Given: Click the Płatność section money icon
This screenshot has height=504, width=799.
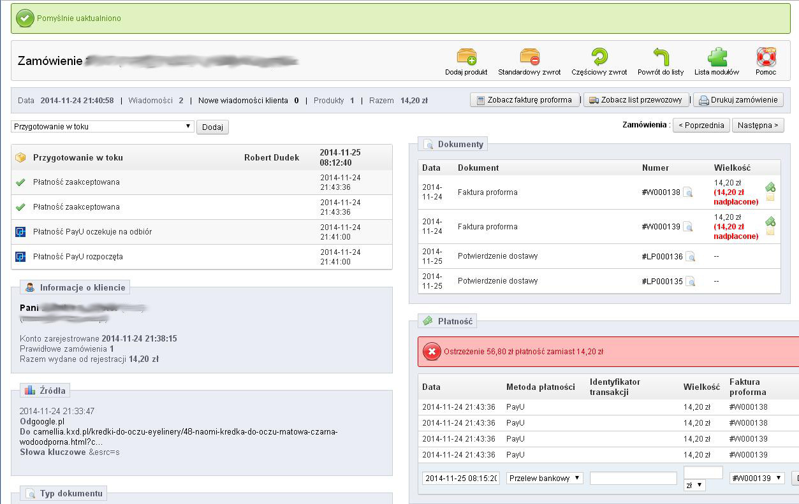Looking at the screenshot, I should pyautogui.click(x=428, y=321).
